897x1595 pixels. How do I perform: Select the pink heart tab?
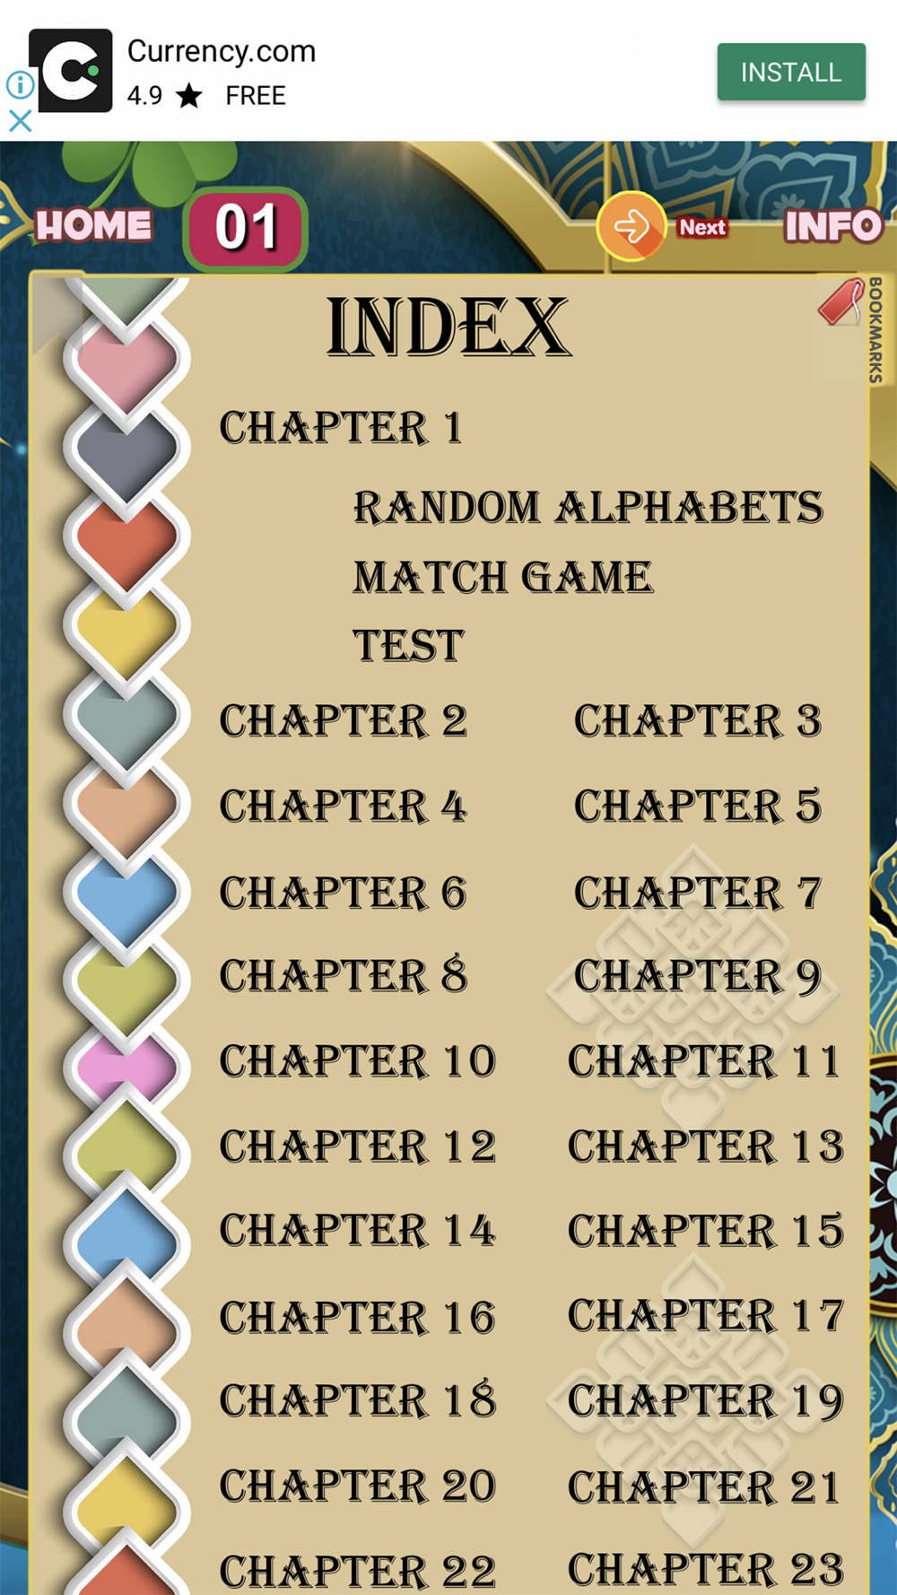point(126,362)
